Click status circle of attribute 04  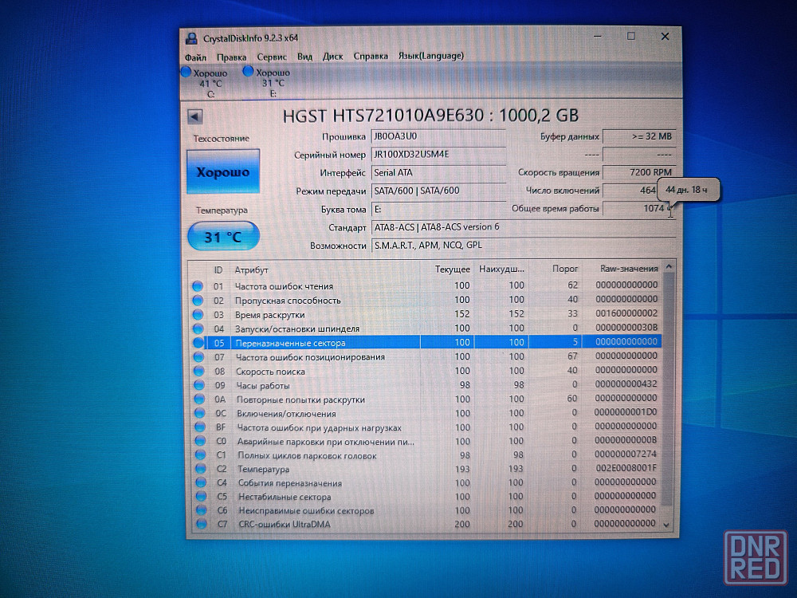coord(198,329)
